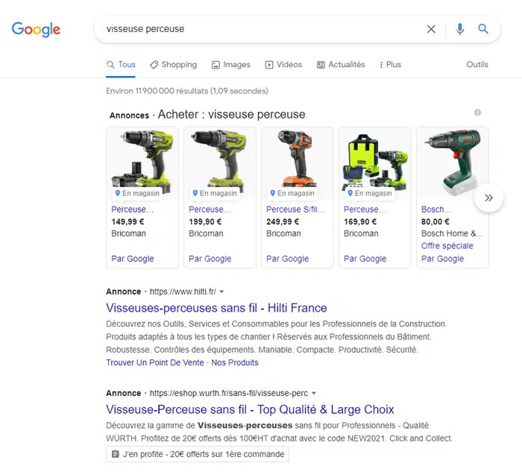Open 'Visseuses-perceuses sans fil - Hilti France'
522x472 pixels.
[216, 308]
